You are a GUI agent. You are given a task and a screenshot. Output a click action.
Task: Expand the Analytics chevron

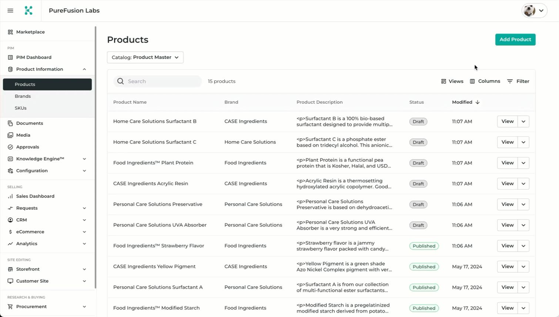pyautogui.click(x=84, y=244)
